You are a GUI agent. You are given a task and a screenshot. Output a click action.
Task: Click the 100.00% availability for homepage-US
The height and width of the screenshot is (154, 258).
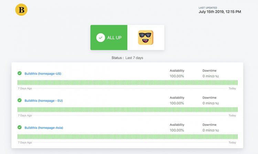tap(177, 76)
